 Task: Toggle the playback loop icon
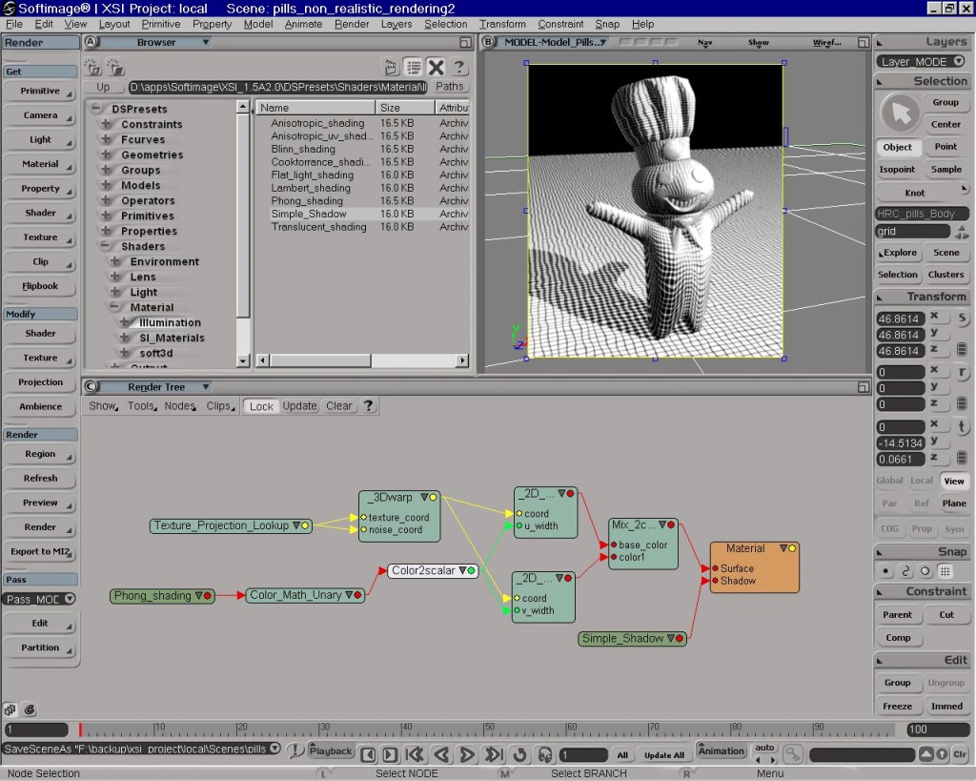click(520, 754)
